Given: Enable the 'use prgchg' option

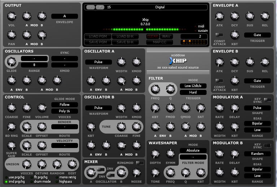Looking at the screenshot, I should click(15, 177).
